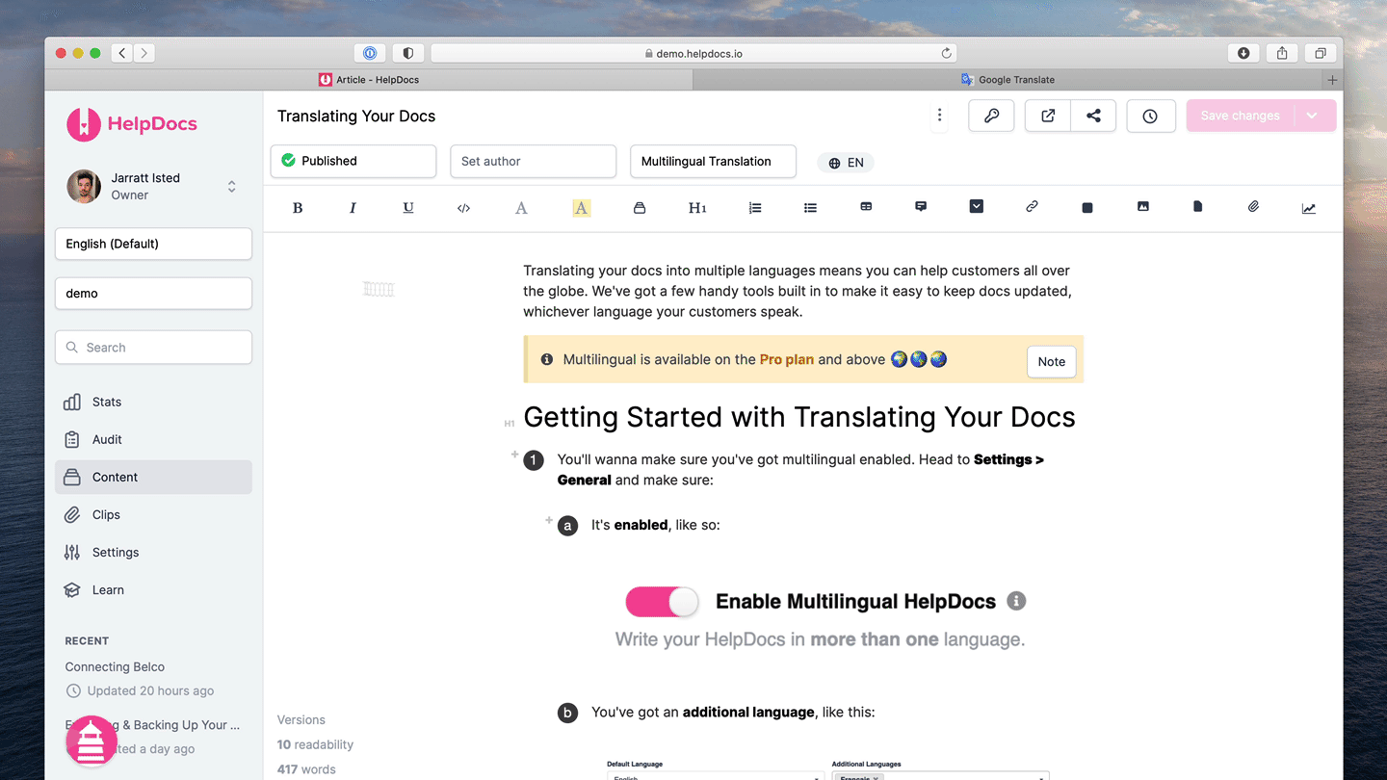The width and height of the screenshot is (1387, 780).
Task: Apply underline formatting
Action: click(408, 208)
